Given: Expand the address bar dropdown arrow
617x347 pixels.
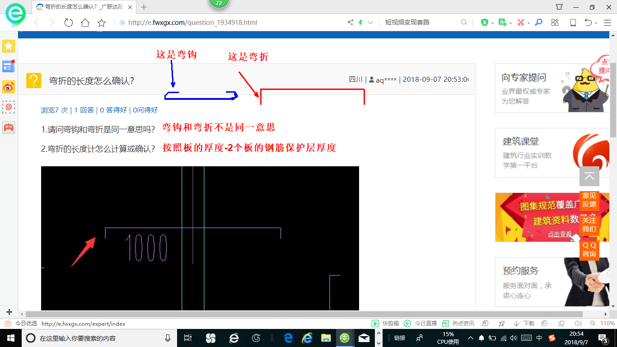Looking at the screenshot, I should [x=371, y=23].
